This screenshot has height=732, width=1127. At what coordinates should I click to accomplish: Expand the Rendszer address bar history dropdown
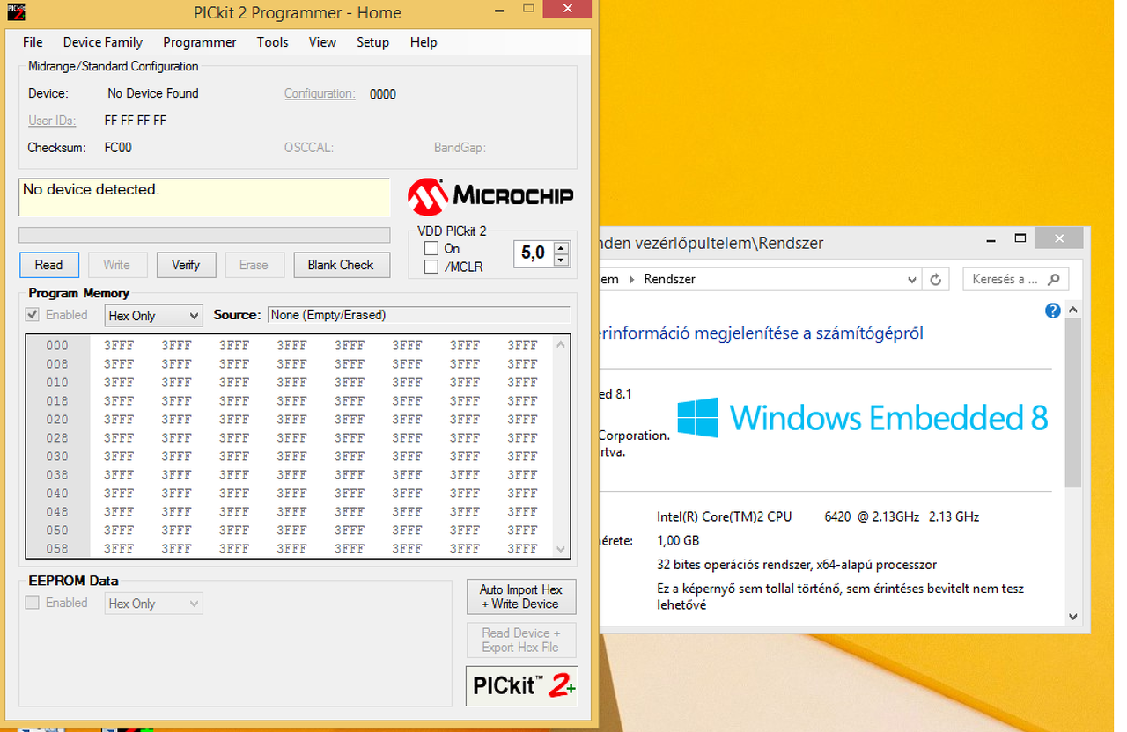tap(912, 280)
